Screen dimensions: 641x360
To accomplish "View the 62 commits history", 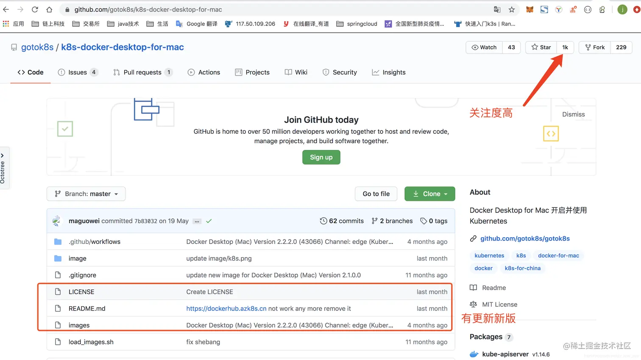I will pyautogui.click(x=342, y=221).
